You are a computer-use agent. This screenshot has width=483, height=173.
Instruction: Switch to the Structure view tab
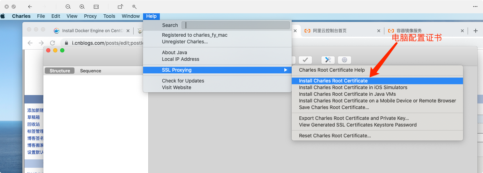(60, 71)
